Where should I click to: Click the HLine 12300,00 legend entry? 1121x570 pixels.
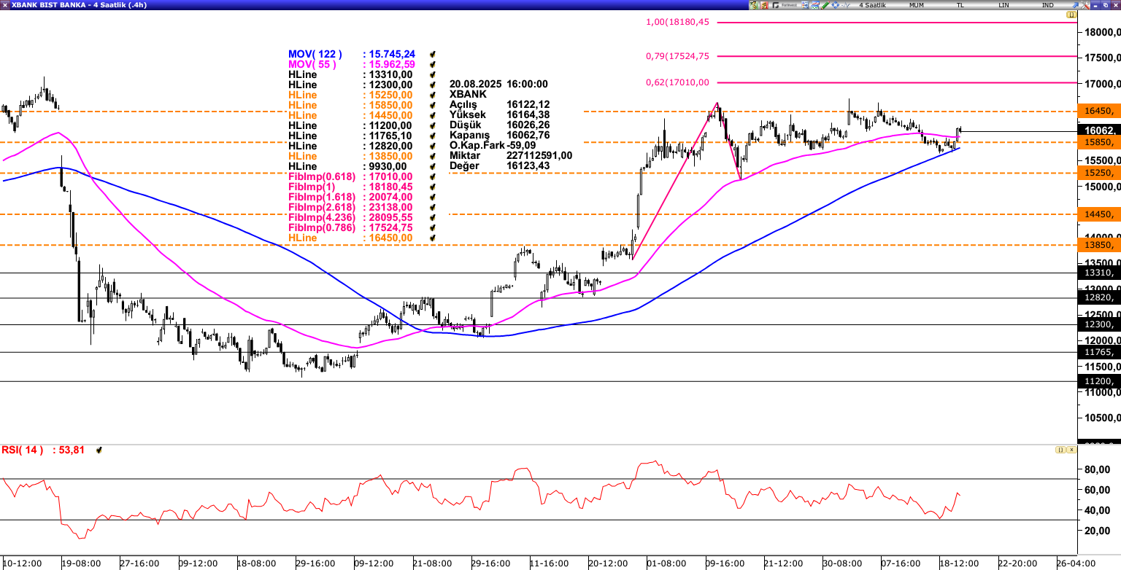coord(350,85)
